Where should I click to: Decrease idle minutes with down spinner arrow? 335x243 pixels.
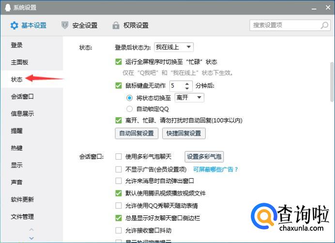187,88
